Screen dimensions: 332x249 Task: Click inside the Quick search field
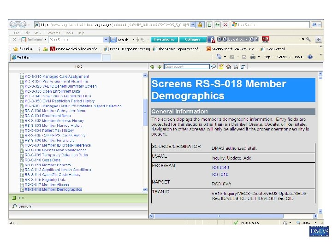tap(187, 67)
